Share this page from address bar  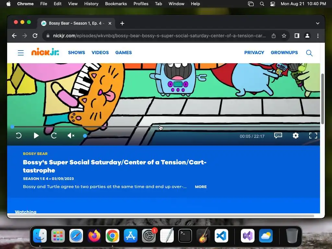274,36
